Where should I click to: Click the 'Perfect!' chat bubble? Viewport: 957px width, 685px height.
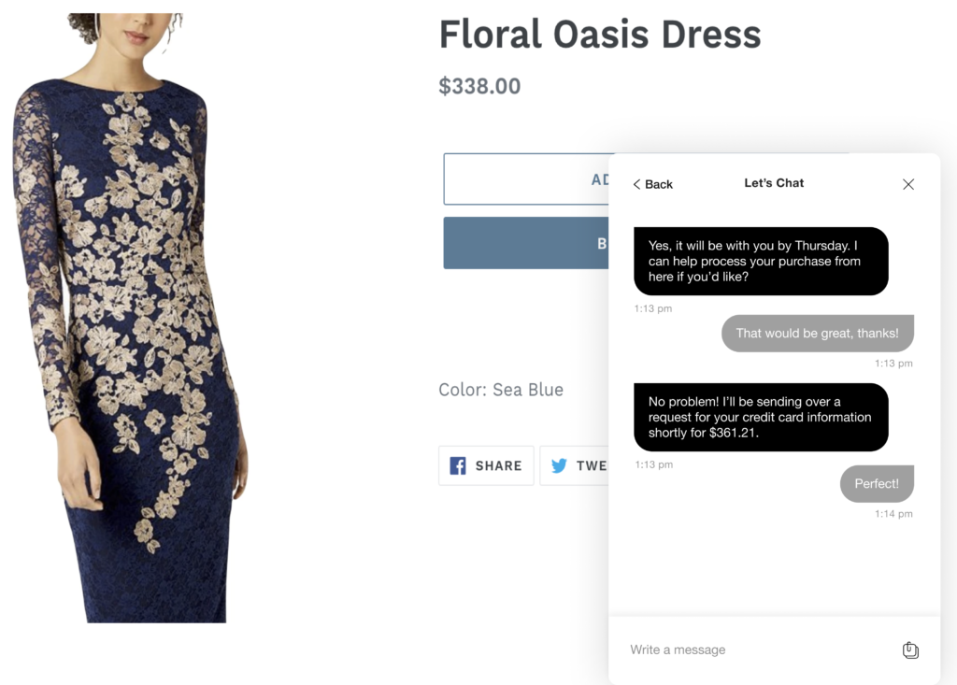pyautogui.click(x=876, y=483)
